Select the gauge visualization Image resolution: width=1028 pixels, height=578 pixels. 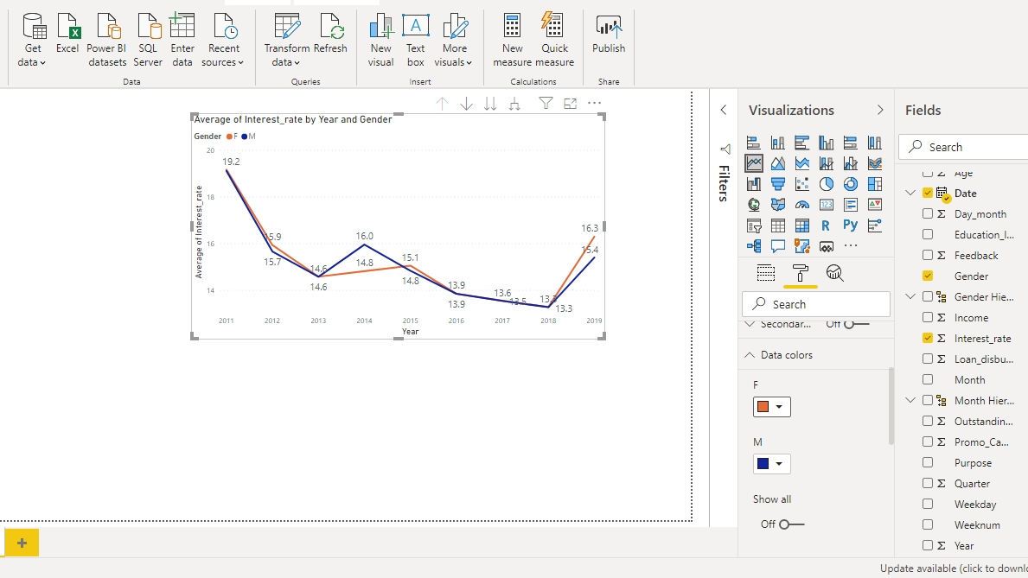point(802,205)
